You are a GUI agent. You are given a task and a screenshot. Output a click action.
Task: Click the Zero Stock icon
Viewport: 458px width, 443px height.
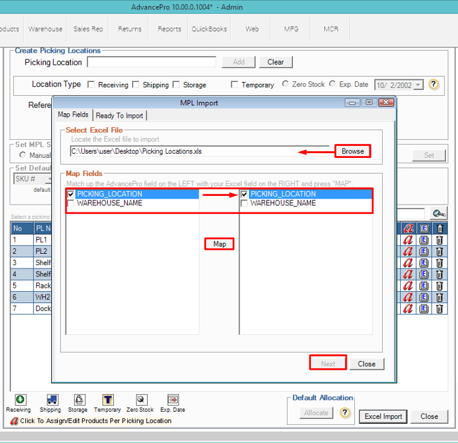[x=140, y=400]
